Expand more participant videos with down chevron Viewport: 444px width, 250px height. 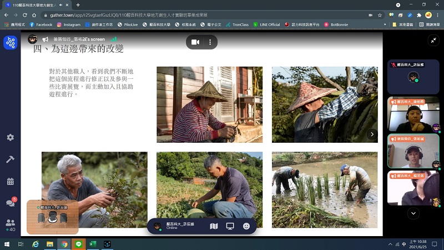[413, 213]
